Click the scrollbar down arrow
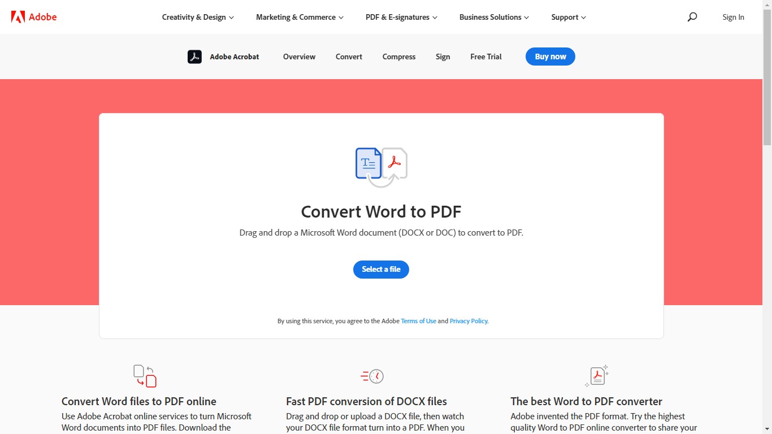 pos(767,429)
